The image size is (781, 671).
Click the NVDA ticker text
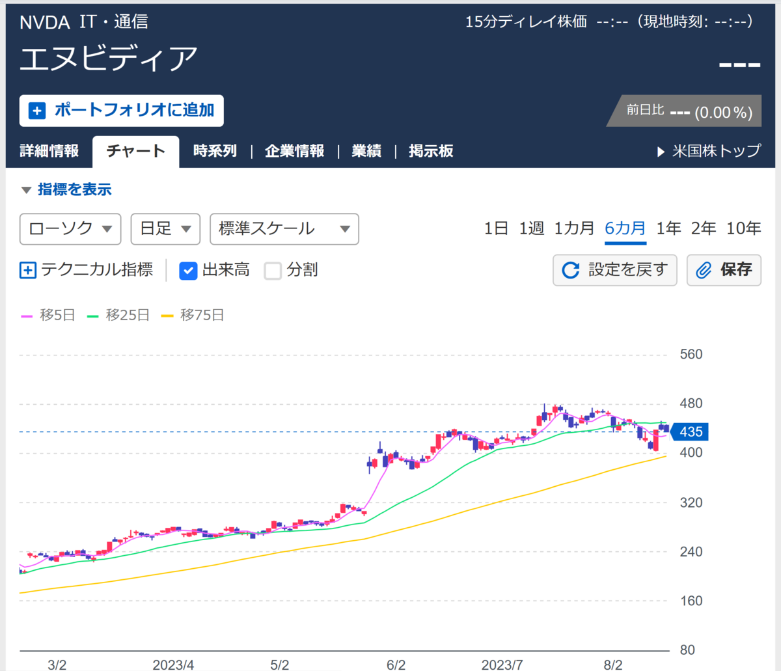[x=45, y=22]
